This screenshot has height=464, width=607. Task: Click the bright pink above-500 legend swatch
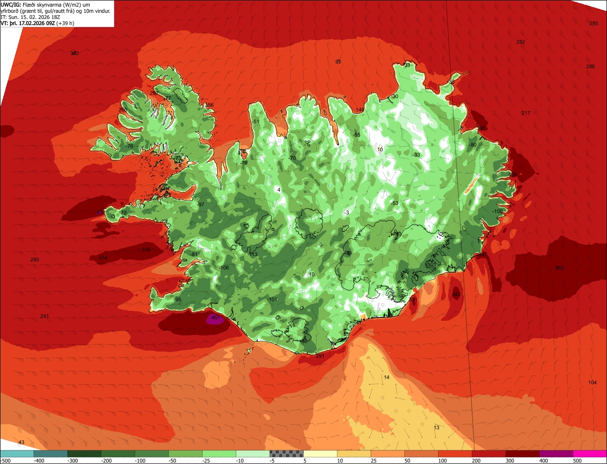[x=590, y=454]
